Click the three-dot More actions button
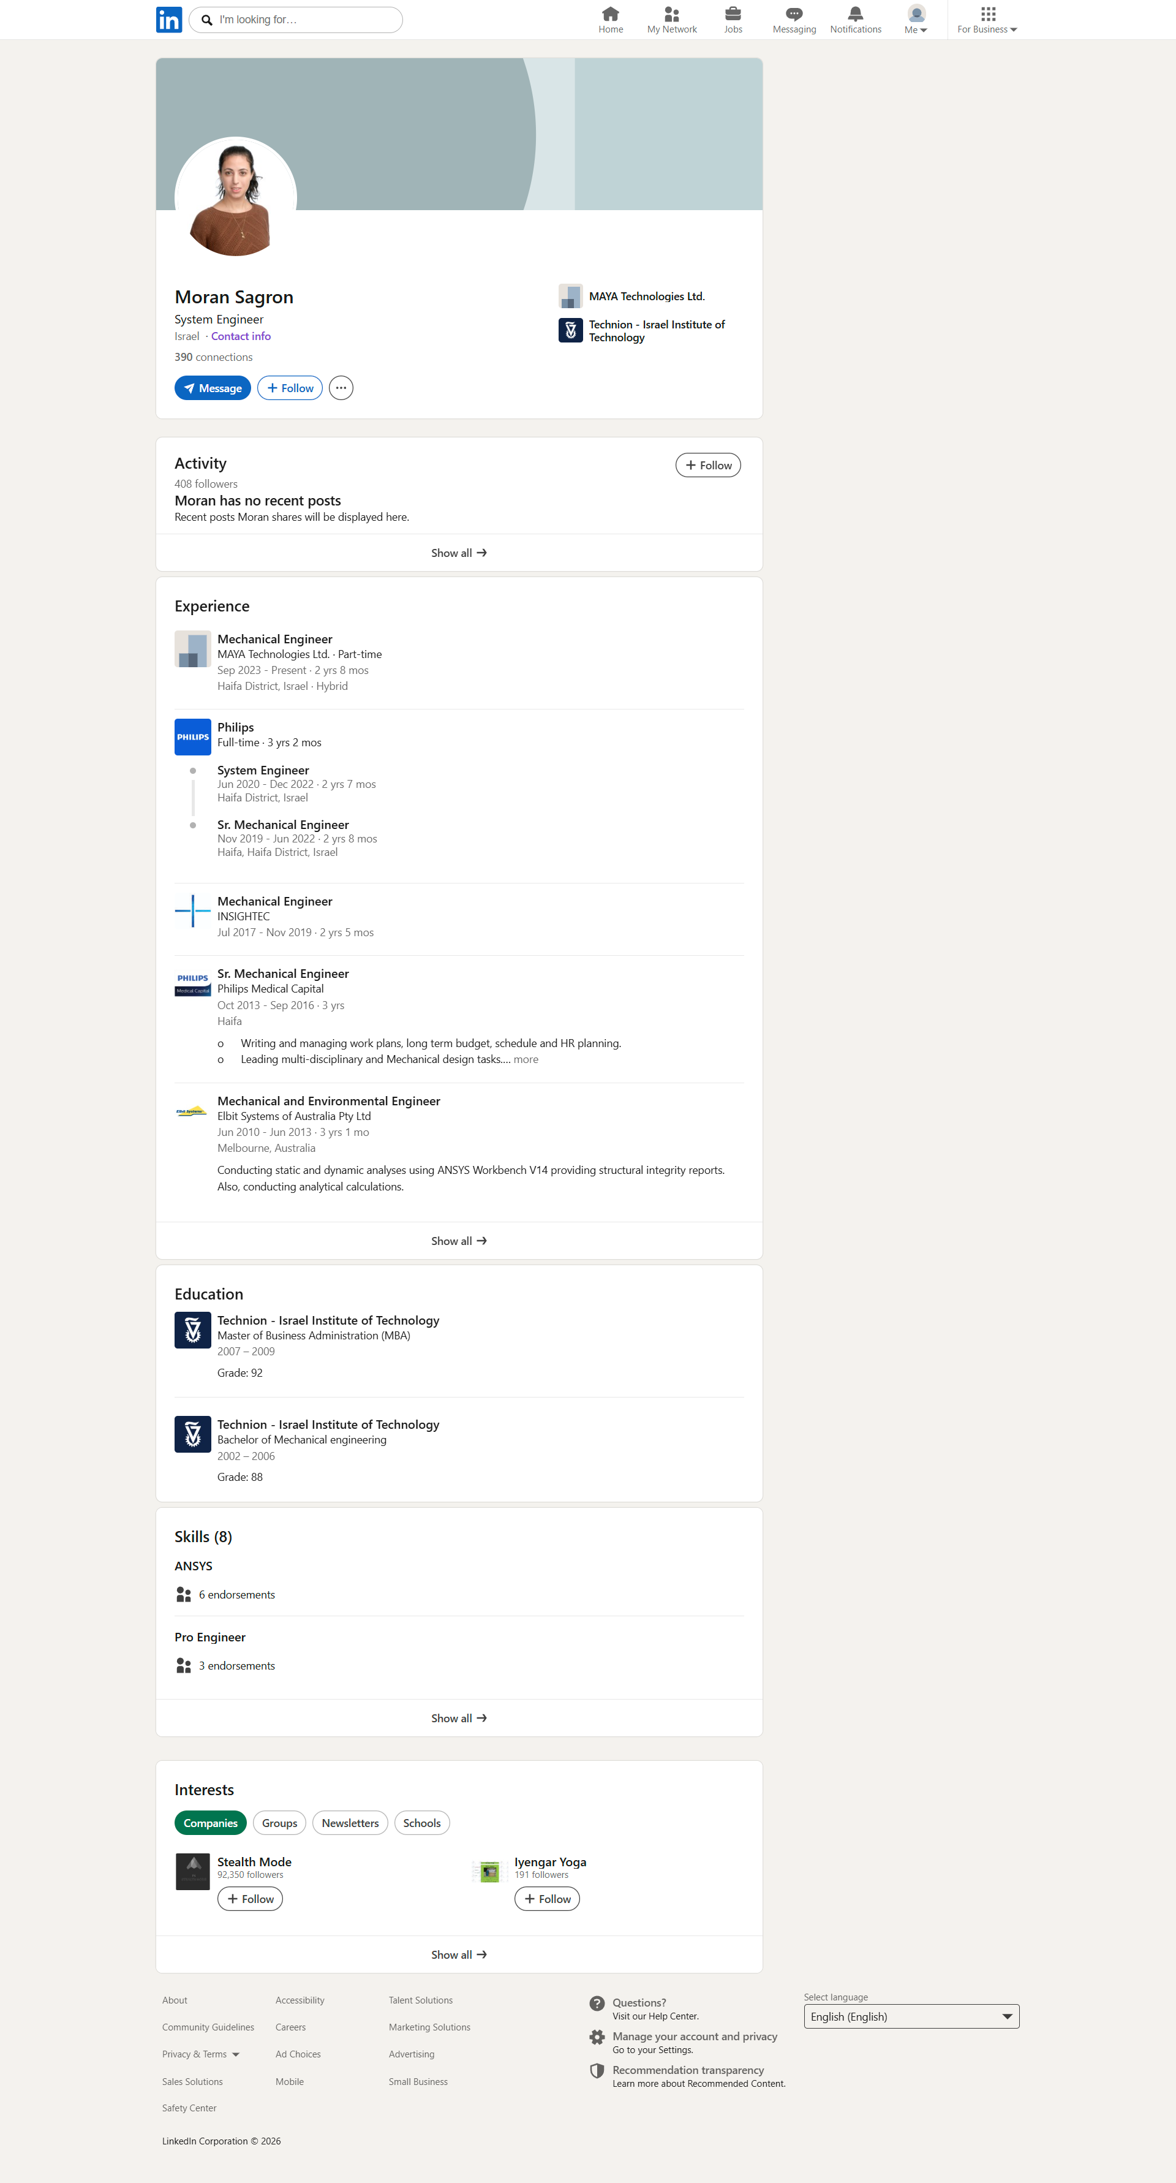This screenshot has height=2183, width=1176. [341, 388]
